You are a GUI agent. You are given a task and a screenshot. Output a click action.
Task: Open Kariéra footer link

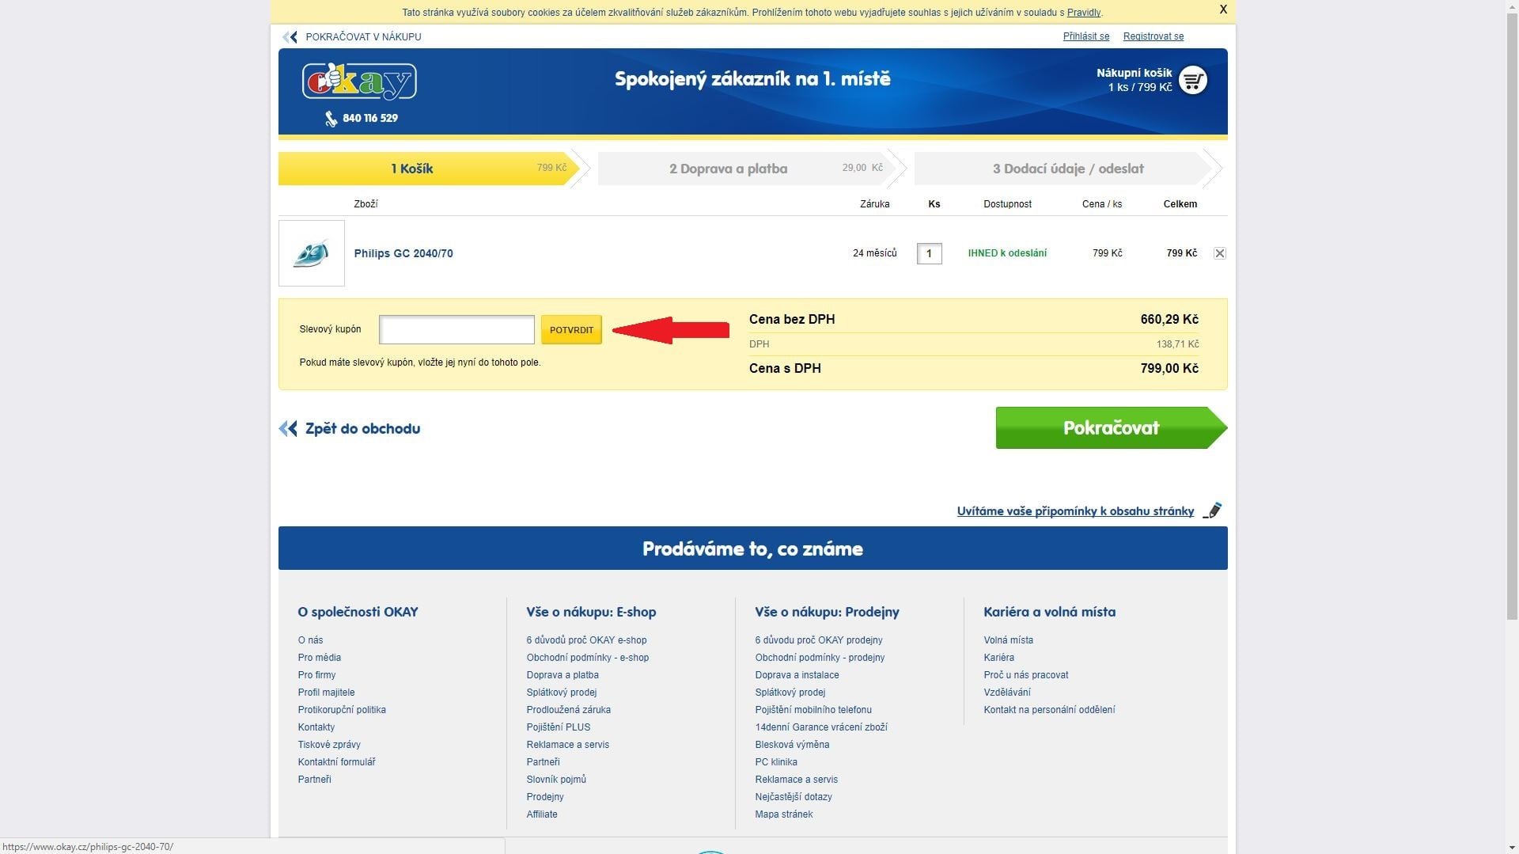[998, 658]
